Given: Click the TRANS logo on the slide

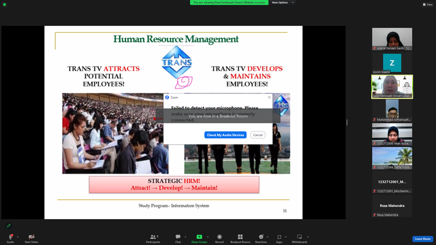Looking at the screenshot, I should (x=176, y=62).
